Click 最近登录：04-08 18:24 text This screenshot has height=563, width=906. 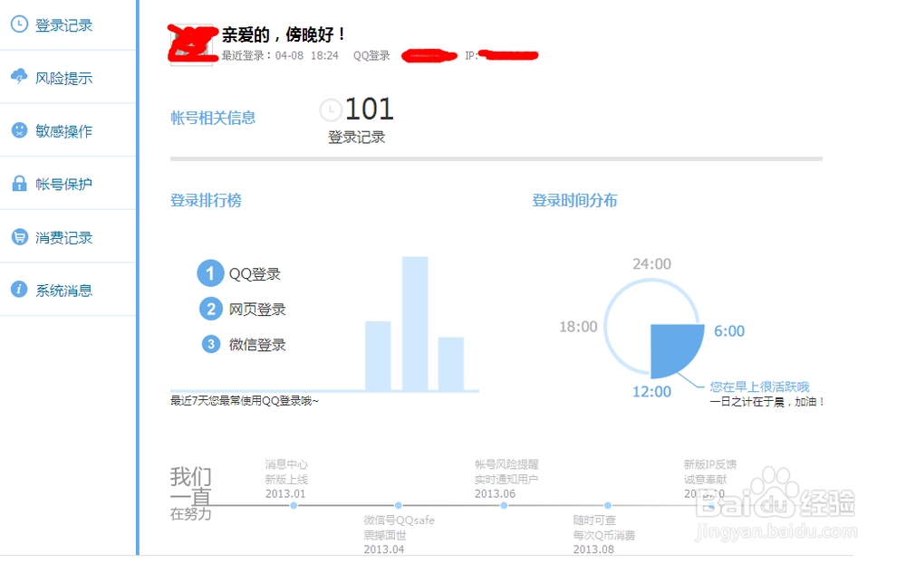280,55
